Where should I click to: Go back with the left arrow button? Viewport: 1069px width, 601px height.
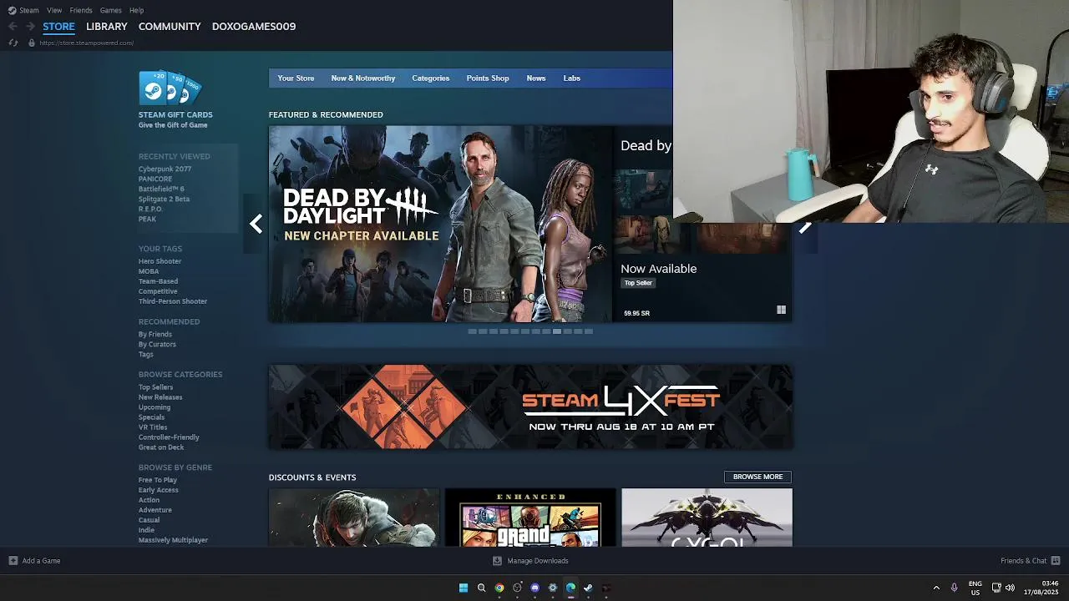pos(13,27)
